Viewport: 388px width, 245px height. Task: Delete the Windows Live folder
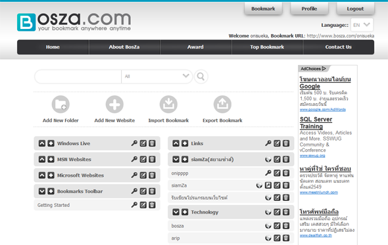(x=152, y=143)
